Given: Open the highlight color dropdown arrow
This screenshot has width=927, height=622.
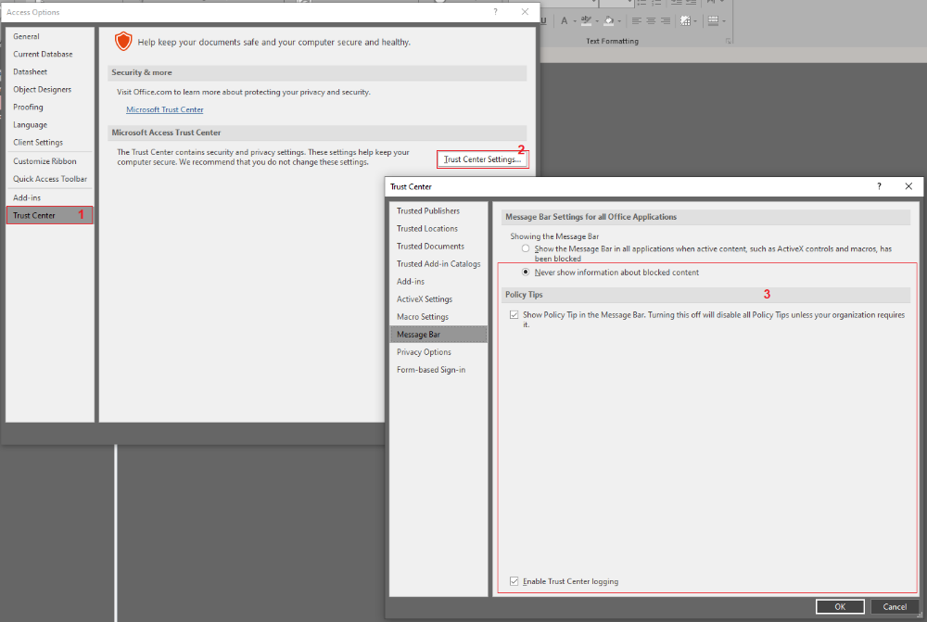Looking at the screenshot, I should pos(597,21).
